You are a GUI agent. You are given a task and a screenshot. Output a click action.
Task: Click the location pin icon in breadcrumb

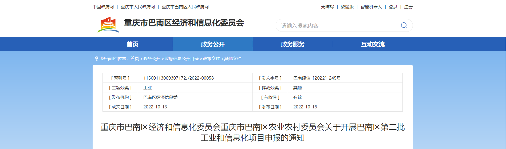[x=97, y=58]
